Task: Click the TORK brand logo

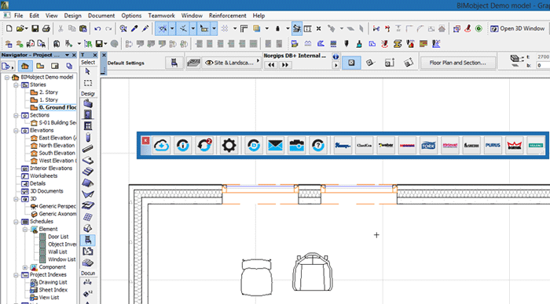Action: (429, 145)
